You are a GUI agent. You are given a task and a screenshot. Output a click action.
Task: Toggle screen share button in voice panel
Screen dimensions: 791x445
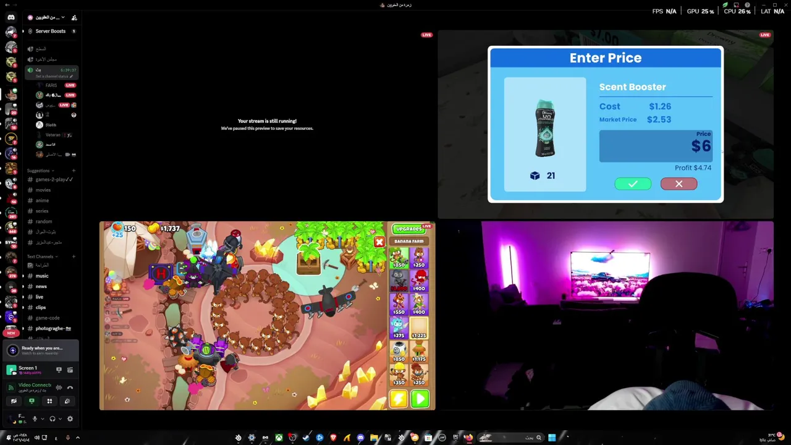pyautogui.click(x=32, y=401)
